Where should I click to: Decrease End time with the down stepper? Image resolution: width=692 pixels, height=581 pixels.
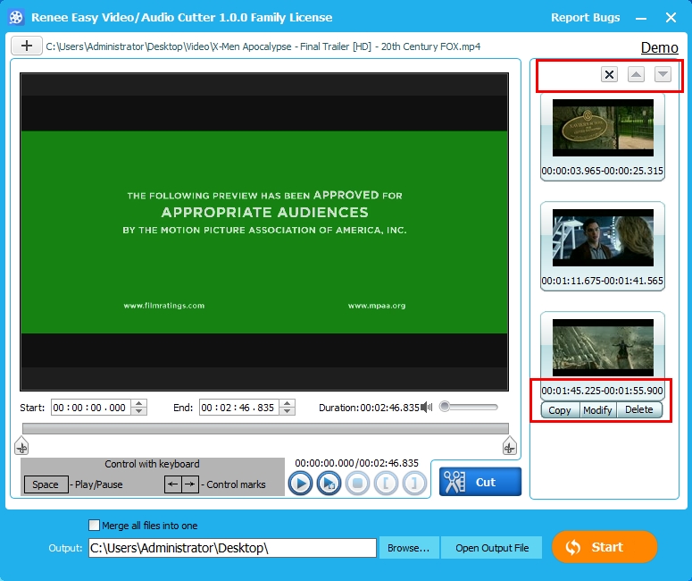(287, 411)
